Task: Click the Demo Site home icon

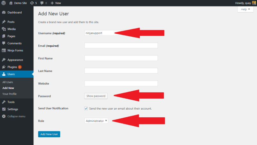Action: coord(11,3)
